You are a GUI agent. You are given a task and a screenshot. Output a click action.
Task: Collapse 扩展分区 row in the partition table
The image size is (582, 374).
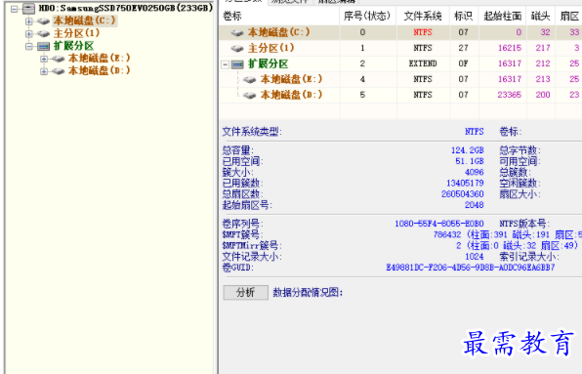coord(225,64)
